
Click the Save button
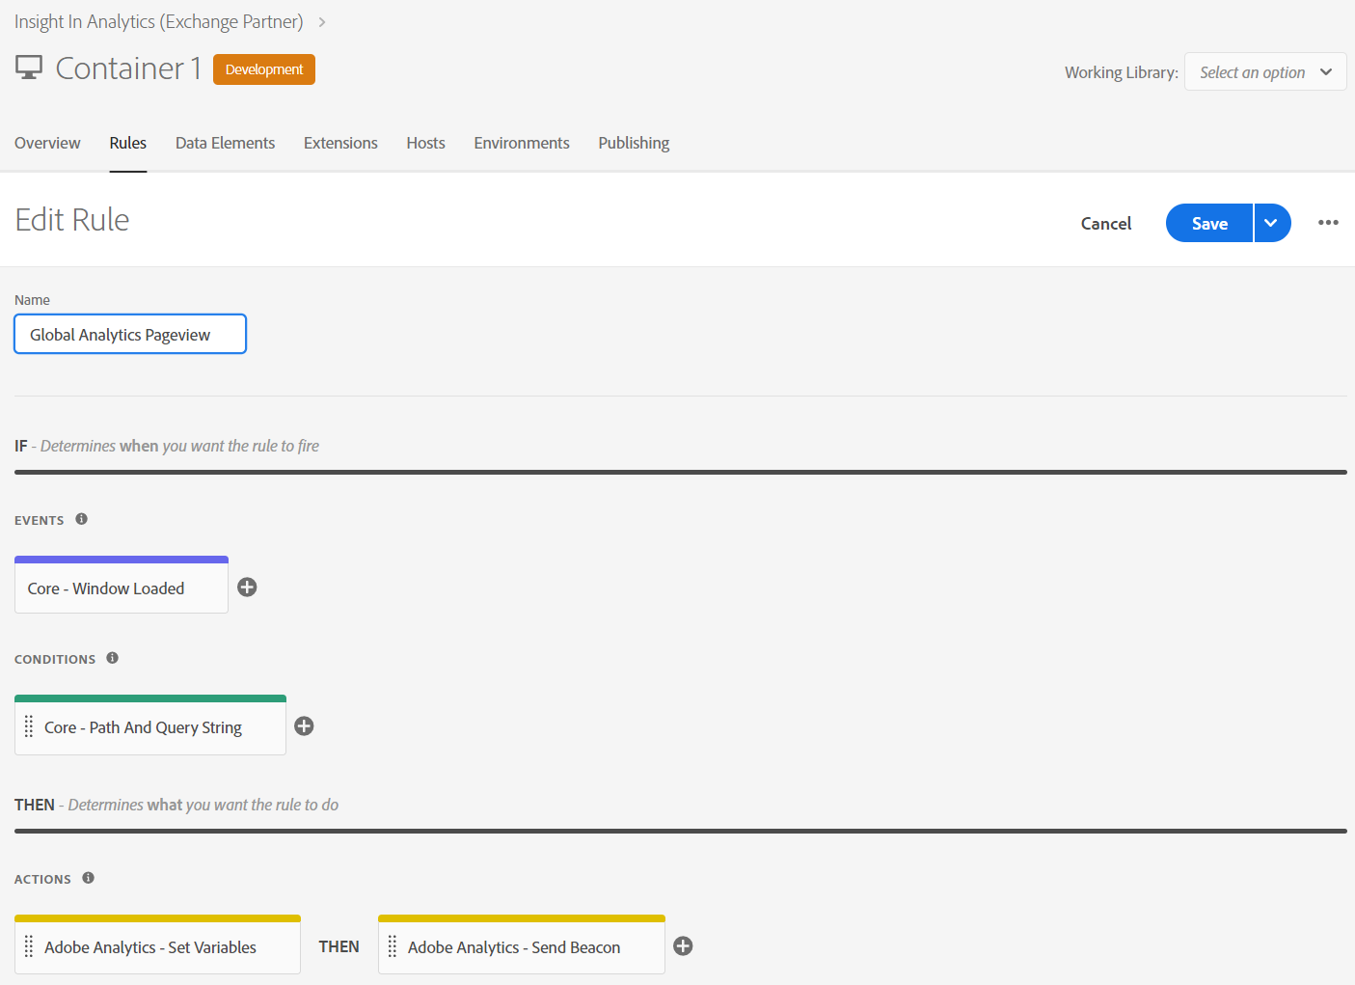tap(1209, 223)
